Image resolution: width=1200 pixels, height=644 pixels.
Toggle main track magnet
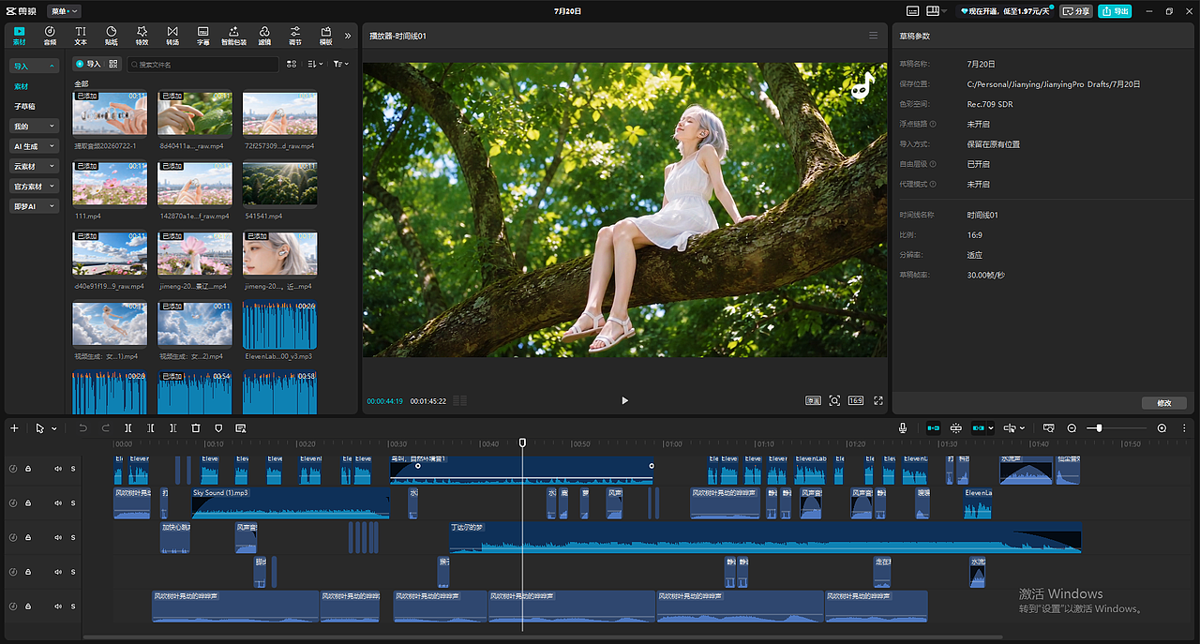[x=933, y=428]
